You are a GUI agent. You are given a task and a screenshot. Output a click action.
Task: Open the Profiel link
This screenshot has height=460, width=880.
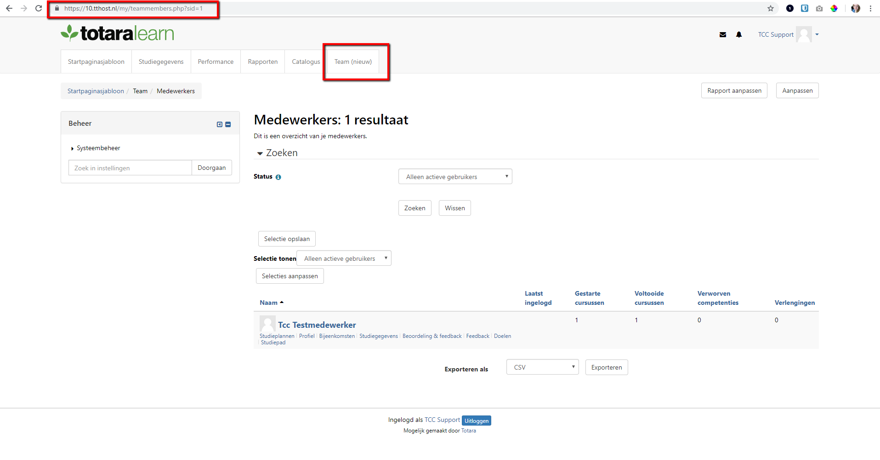307,336
